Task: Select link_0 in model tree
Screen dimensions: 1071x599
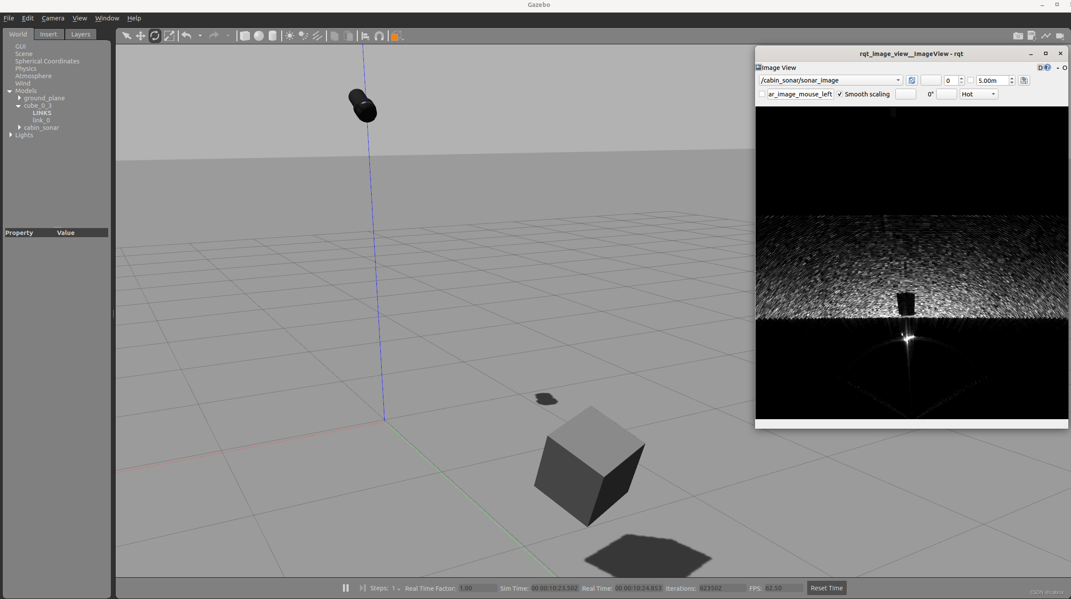Action: click(41, 120)
